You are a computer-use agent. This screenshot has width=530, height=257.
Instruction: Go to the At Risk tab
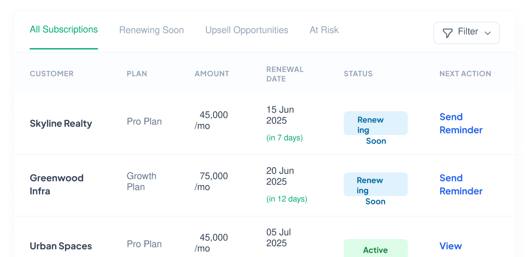[324, 30]
